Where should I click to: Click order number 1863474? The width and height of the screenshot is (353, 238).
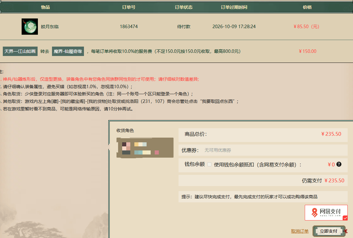[x=129, y=27]
